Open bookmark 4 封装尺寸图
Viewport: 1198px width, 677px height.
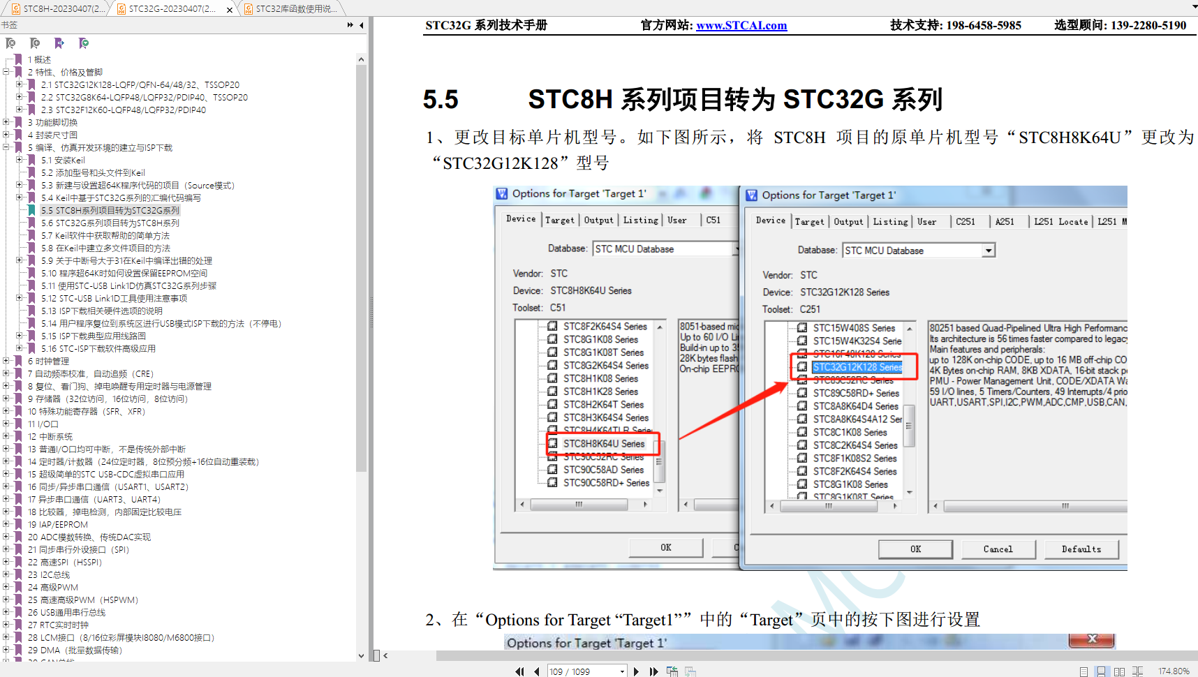[x=53, y=135]
